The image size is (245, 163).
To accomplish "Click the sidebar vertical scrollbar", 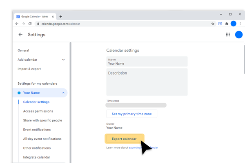I will pyautogui.click(x=71, y=102).
